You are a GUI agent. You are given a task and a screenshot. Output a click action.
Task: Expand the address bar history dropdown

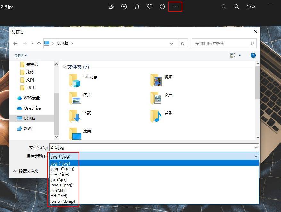tap(172, 43)
